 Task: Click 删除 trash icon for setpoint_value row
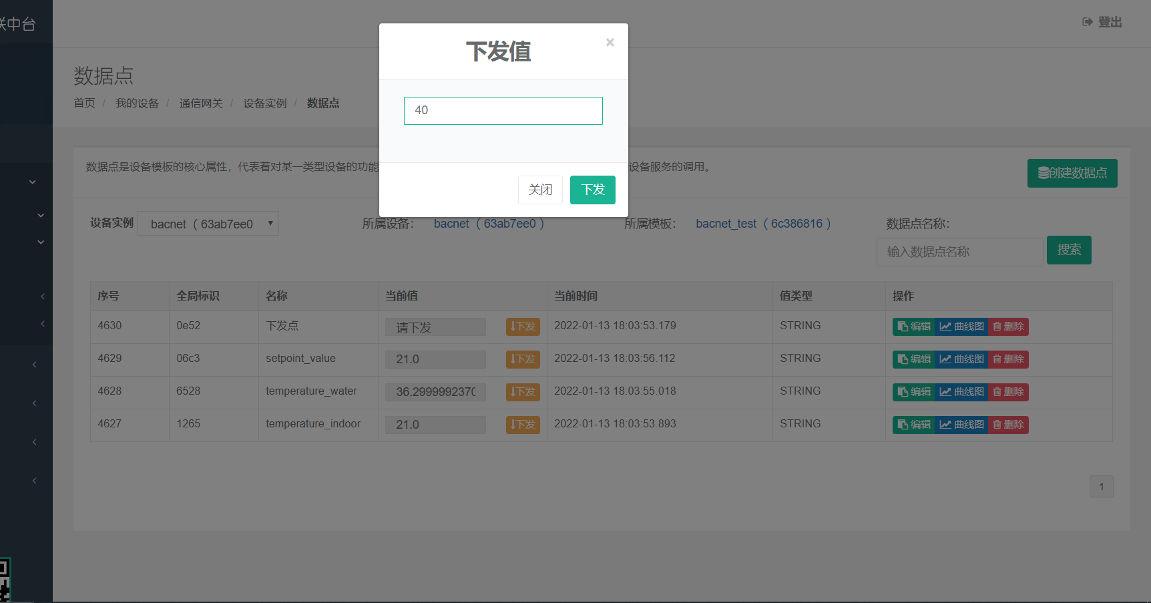point(1008,359)
